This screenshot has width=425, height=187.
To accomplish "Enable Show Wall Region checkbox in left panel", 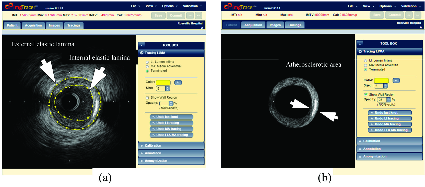I will coord(147,98).
